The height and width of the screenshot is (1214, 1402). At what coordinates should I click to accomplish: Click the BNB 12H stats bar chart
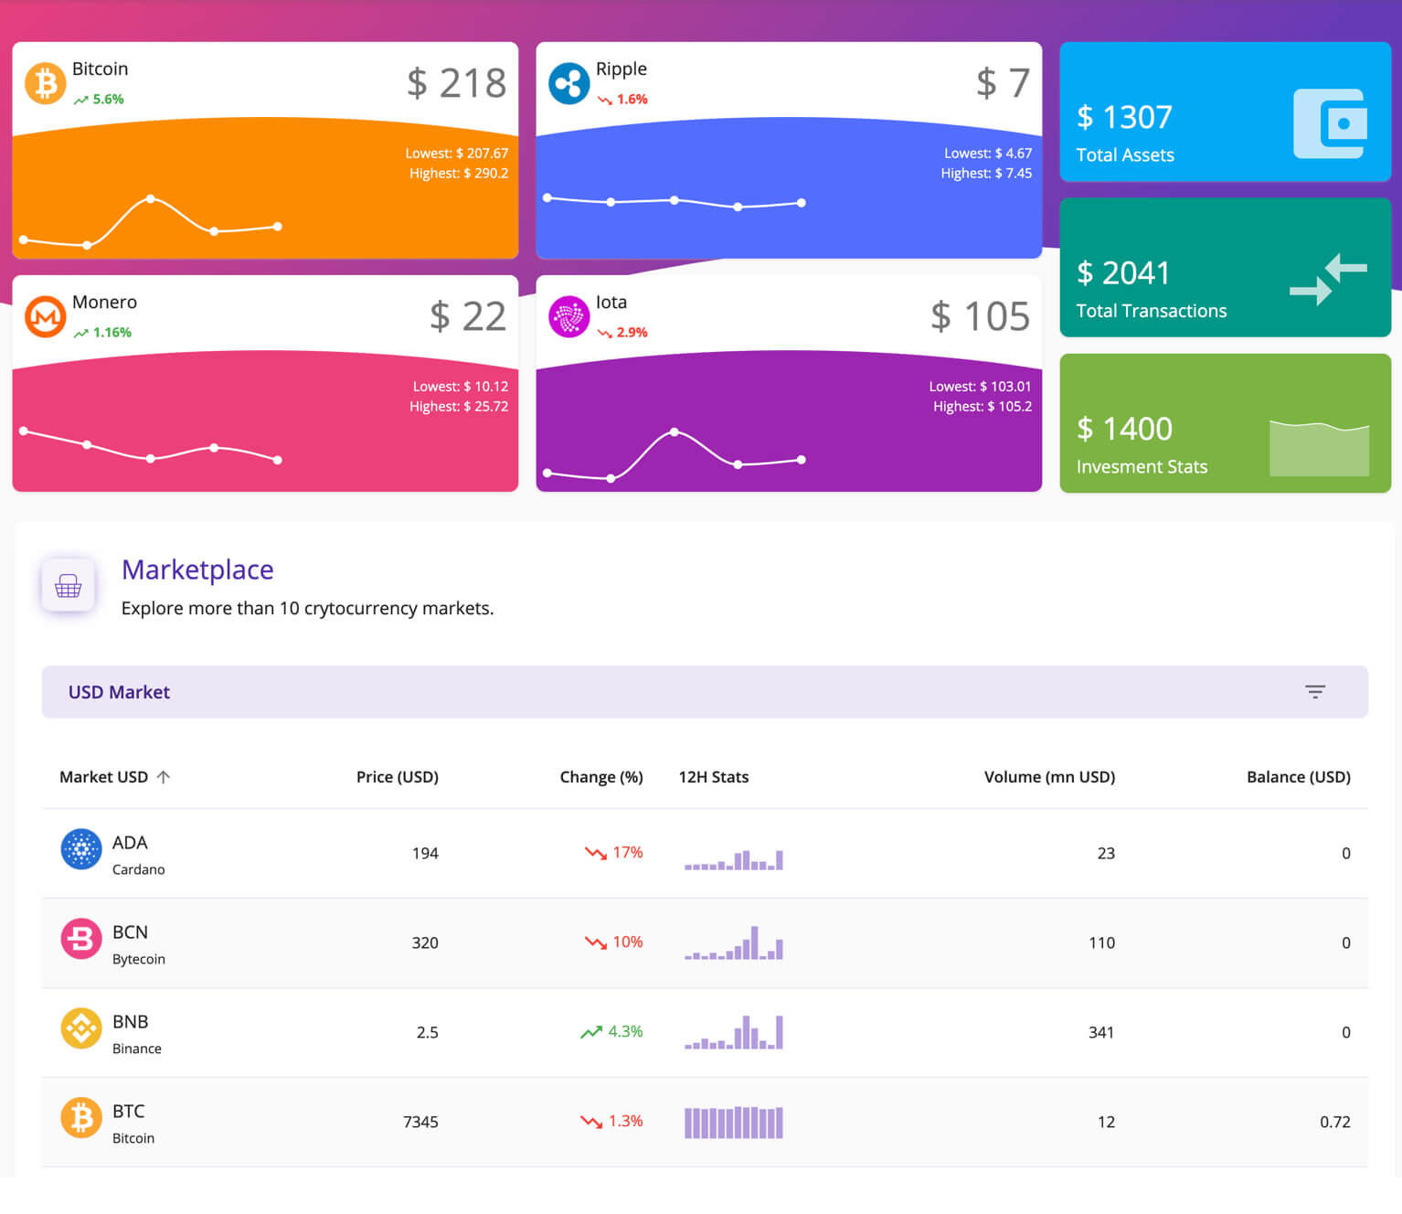click(x=734, y=1032)
